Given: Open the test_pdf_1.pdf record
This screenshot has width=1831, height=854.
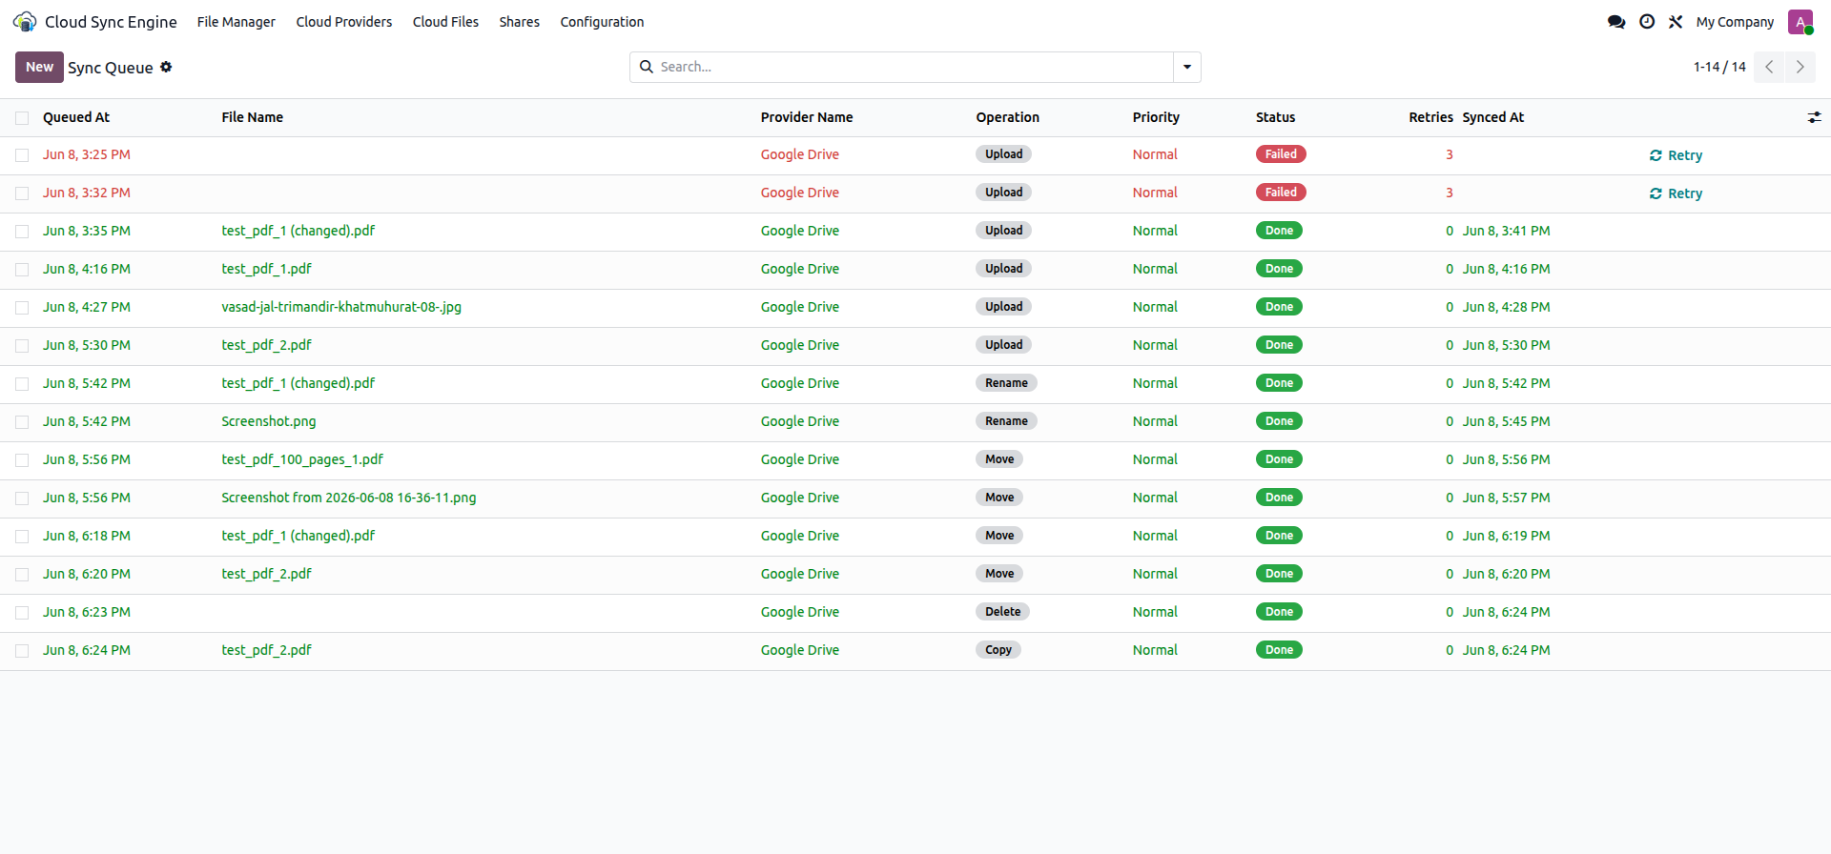Looking at the screenshot, I should pyautogui.click(x=267, y=269).
